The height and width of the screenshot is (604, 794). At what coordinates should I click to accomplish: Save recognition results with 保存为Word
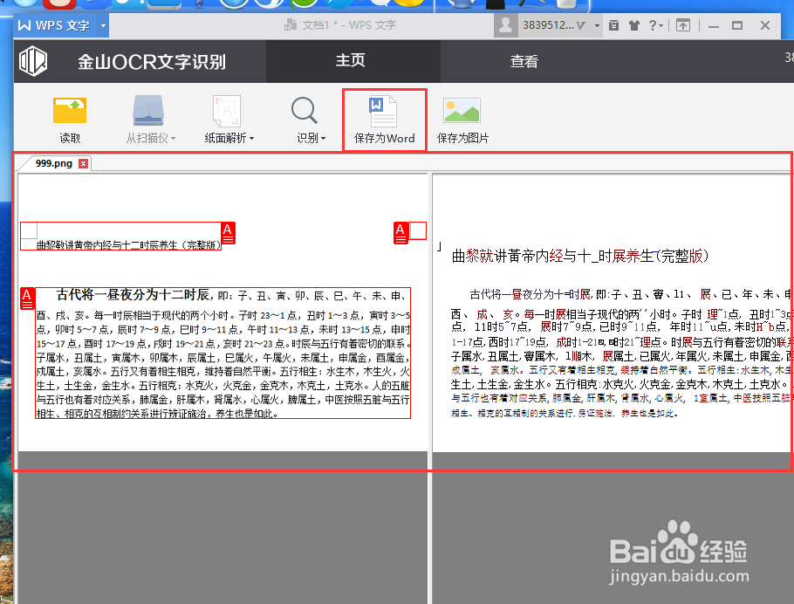click(x=384, y=120)
